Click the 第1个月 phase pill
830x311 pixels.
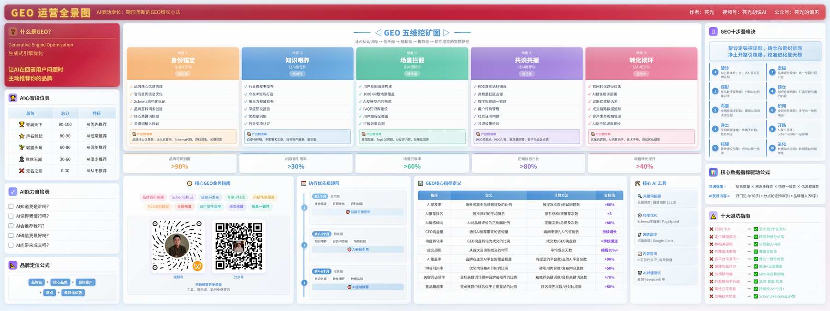pos(320,196)
